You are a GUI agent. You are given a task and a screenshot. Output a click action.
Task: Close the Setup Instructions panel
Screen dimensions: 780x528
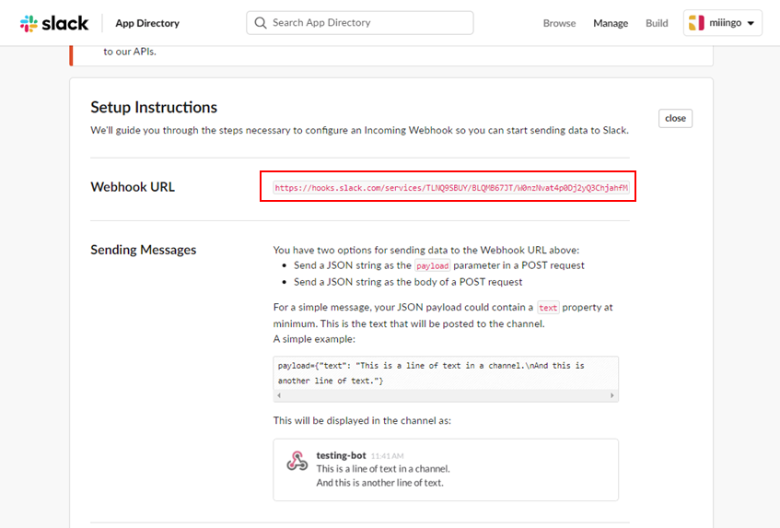click(x=675, y=119)
